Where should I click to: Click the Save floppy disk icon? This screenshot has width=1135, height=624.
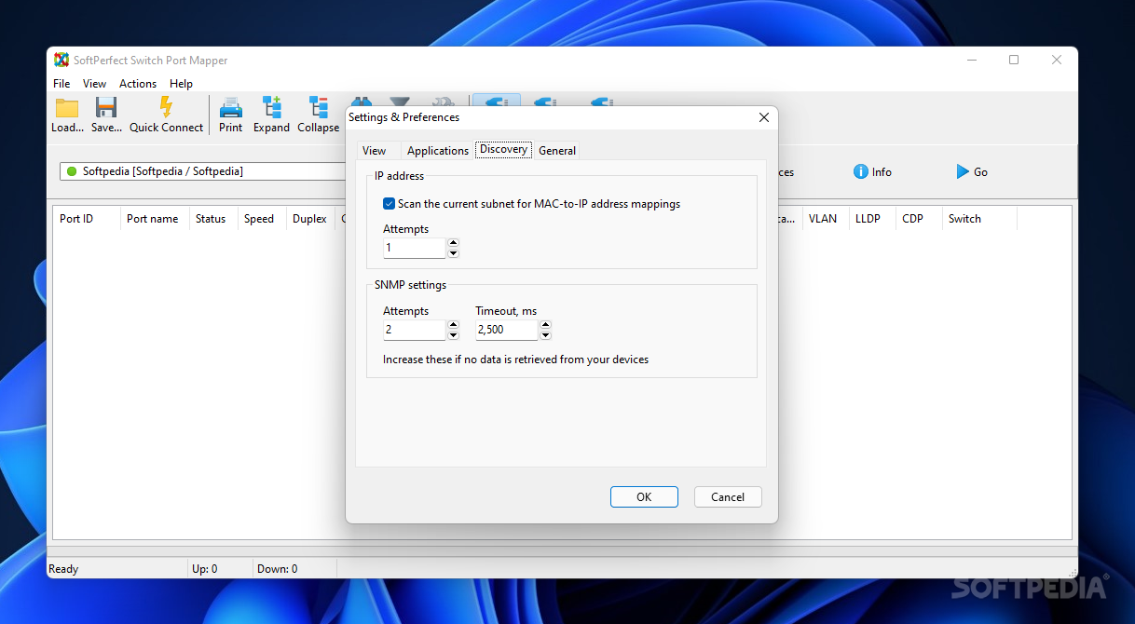point(106,107)
